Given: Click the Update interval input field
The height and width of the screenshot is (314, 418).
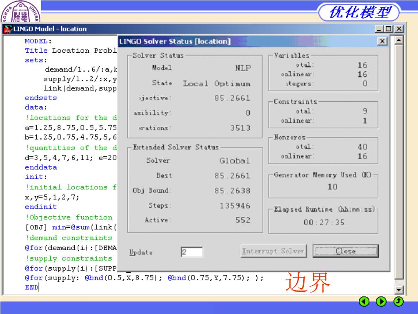Looking at the screenshot, I should pyautogui.click(x=192, y=252).
